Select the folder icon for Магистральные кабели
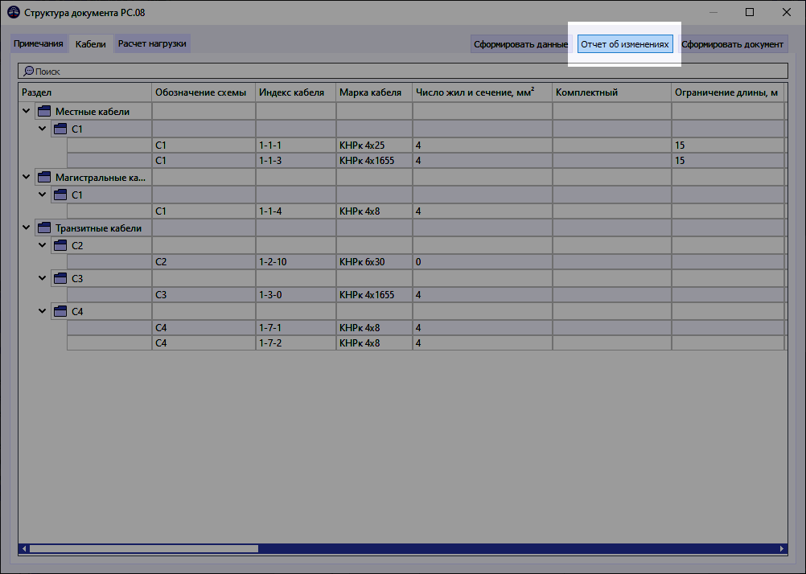 [x=43, y=177]
